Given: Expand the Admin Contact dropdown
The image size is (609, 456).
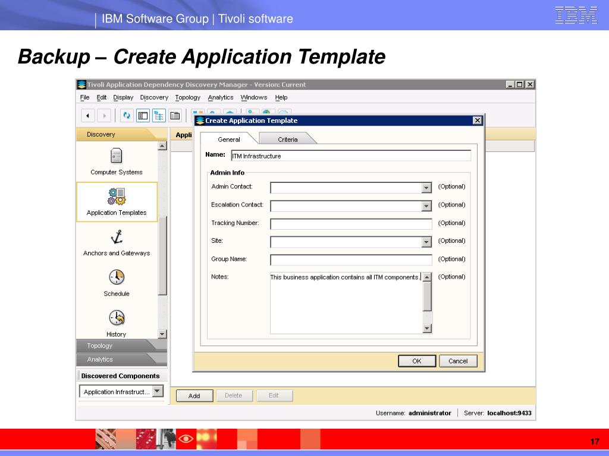Looking at the screenshot, I should pyautogui.click(x=426, y=188).
